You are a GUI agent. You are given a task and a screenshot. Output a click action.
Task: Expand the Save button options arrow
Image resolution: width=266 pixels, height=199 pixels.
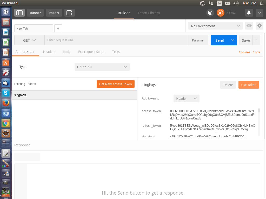pyautogui.click(x=256, y=40)
